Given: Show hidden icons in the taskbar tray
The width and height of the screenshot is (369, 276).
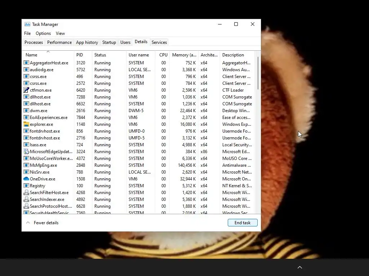Looking at the screenshot, I should [299, 267].
